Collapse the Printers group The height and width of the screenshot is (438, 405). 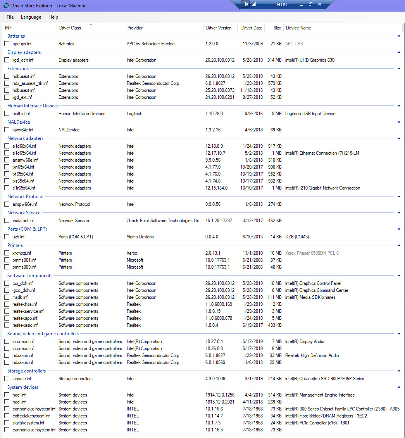pos(399,245)
